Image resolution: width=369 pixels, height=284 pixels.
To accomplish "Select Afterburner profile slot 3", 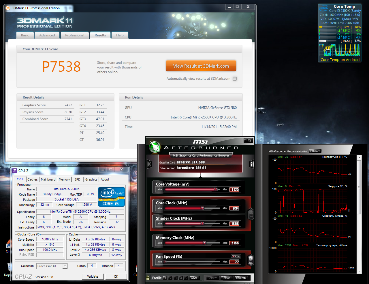I will click(x=176, y=278).
